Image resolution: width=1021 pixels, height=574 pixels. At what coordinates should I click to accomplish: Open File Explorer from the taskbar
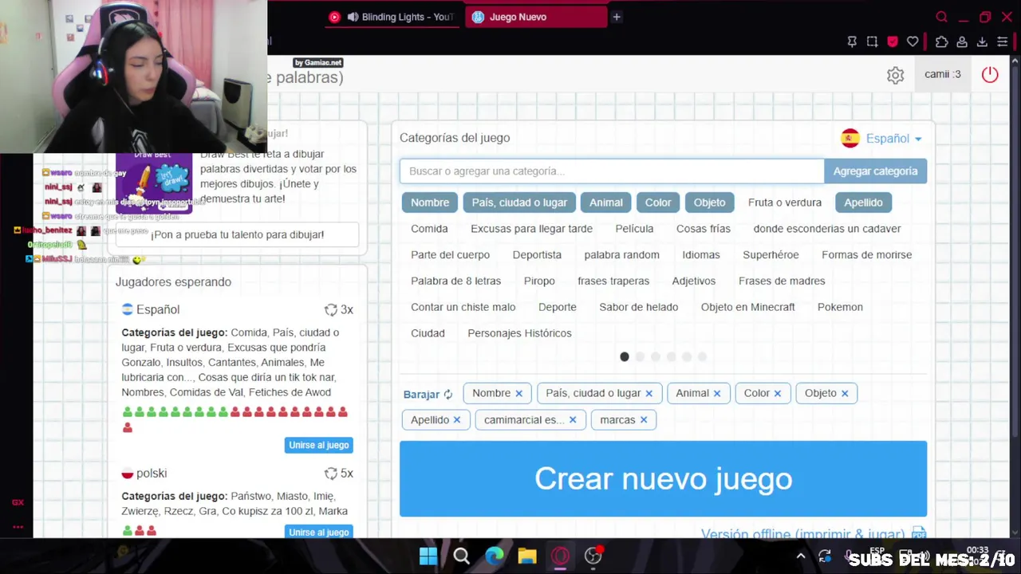(x=527, y=556)
